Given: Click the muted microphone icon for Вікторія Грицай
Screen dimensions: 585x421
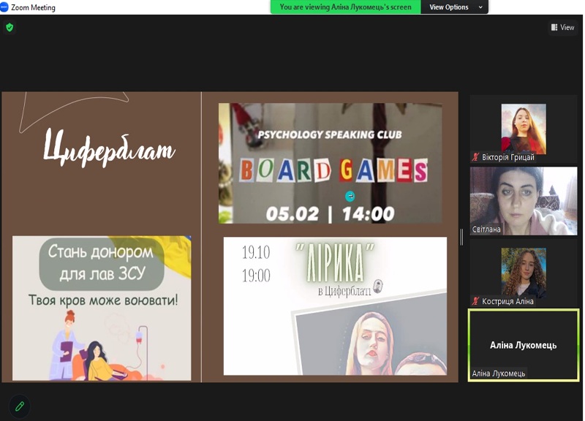Looking at the screenshot, I should point(475,157).
